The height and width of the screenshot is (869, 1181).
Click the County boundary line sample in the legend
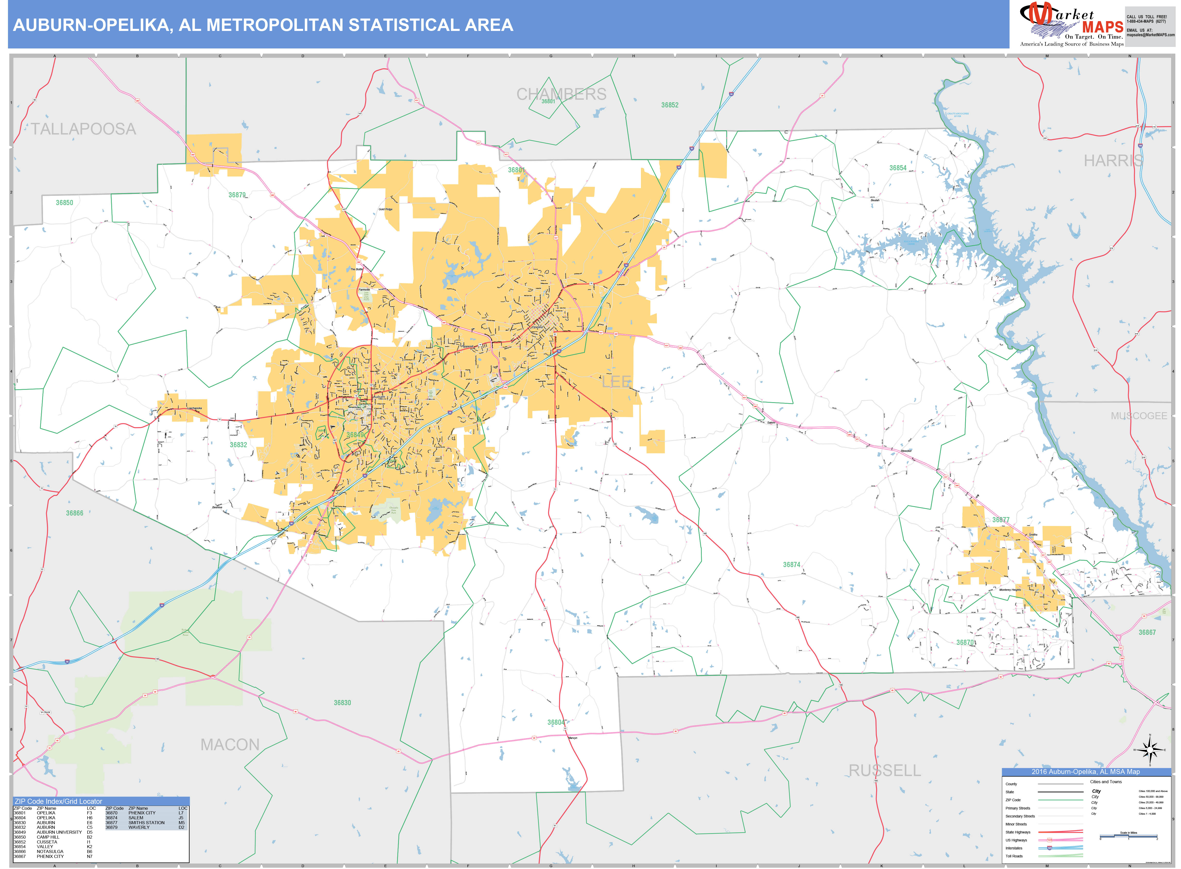click(x=1060, y=784)
